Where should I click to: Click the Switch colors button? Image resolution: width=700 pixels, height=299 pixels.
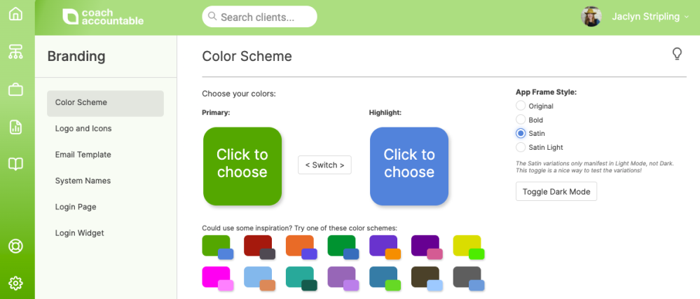tap(324, 165)
